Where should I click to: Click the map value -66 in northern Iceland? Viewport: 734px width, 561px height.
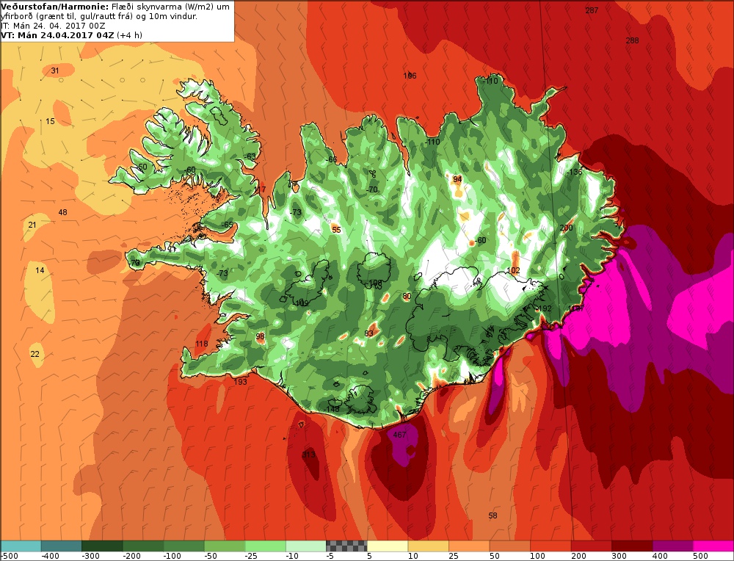tap(332, 159)
